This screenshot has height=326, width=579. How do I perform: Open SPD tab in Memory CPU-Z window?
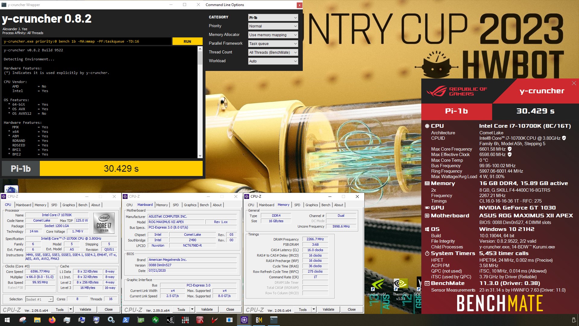[297, 205]
